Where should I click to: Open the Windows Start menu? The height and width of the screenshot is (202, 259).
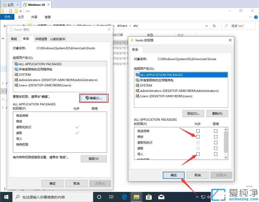[6, 197]
